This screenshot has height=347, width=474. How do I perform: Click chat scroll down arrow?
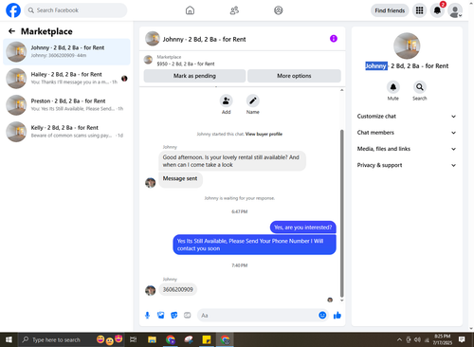click(342, 301)
